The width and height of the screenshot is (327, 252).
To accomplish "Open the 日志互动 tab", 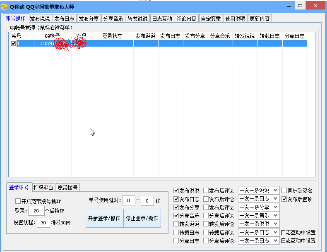I will point(162,19).
